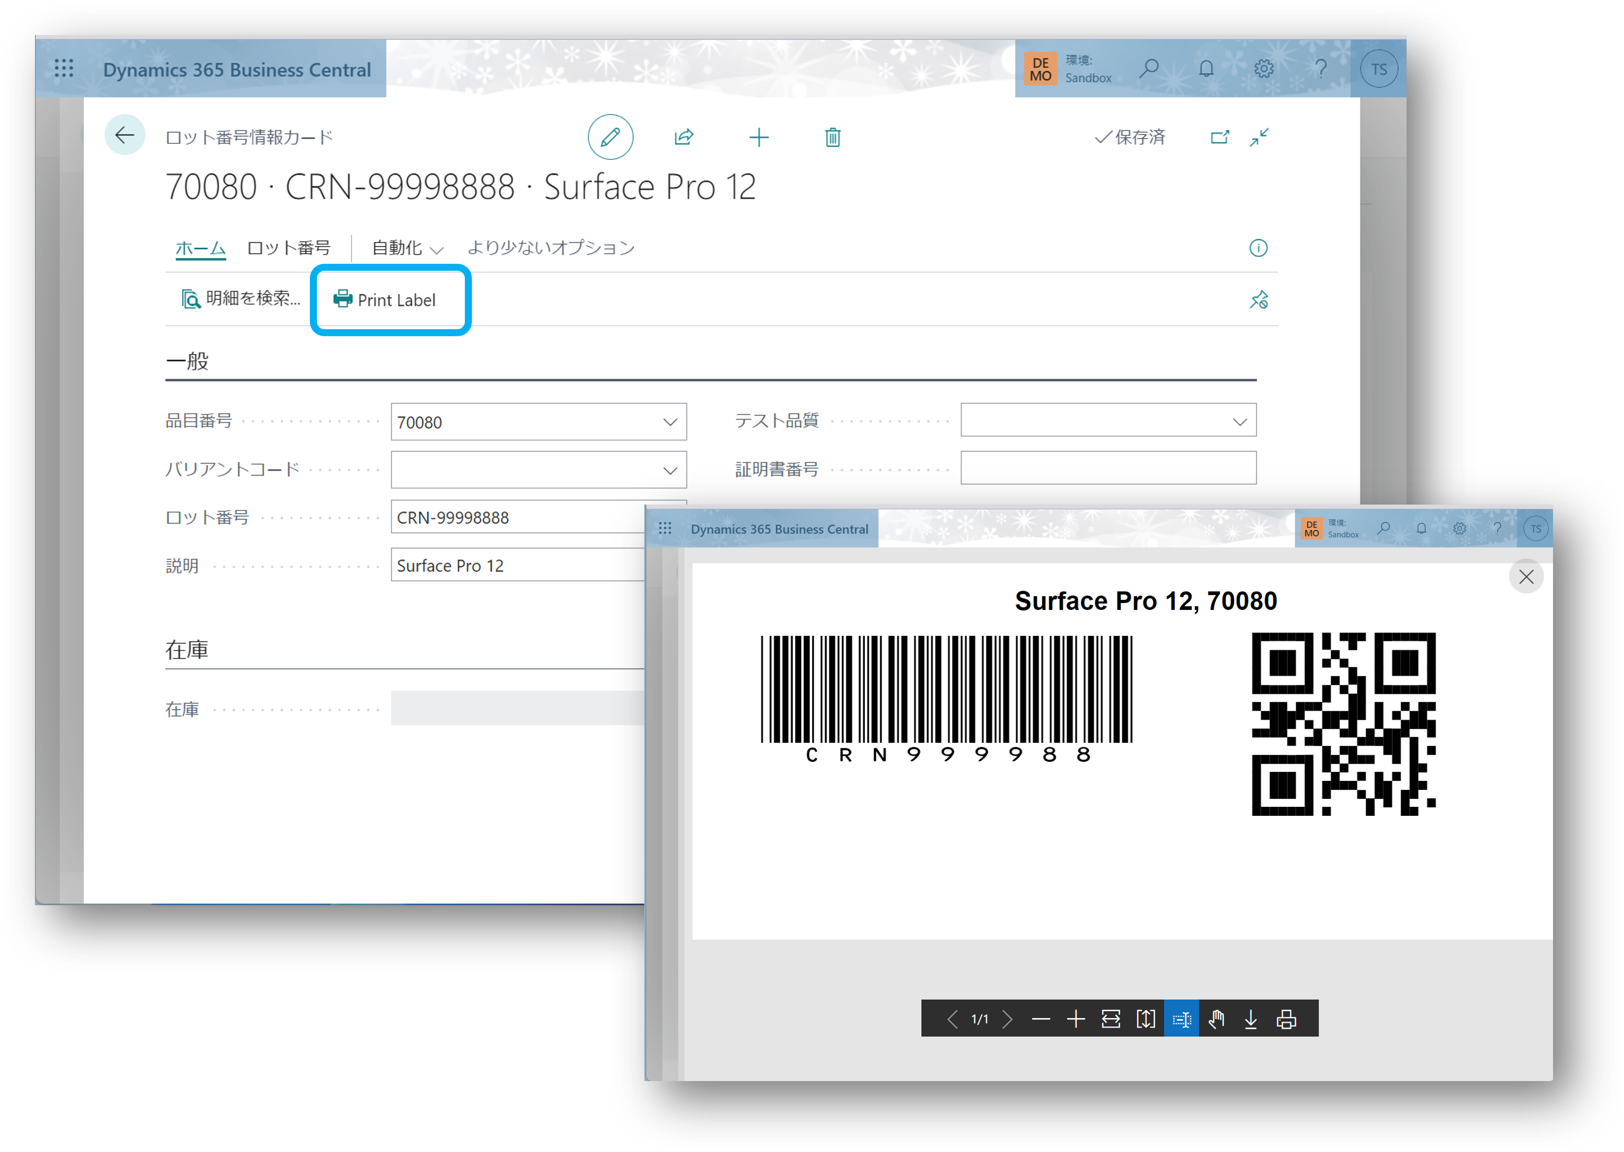Click the QR code on the label

tap(1343, 724)
